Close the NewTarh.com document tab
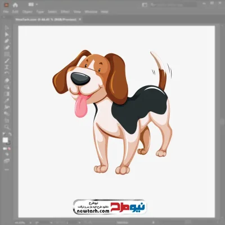Screen dimensions: 225x225 80,19
